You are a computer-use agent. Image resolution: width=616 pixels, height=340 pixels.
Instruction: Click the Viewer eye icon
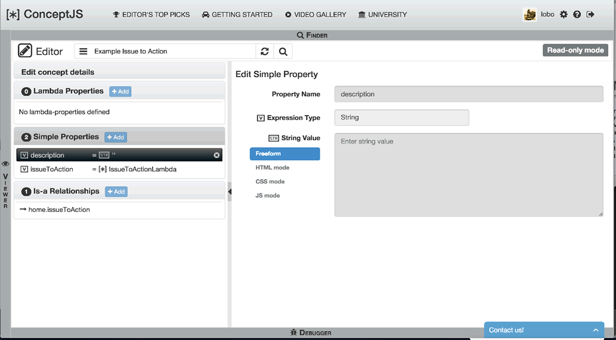[6, 164]
